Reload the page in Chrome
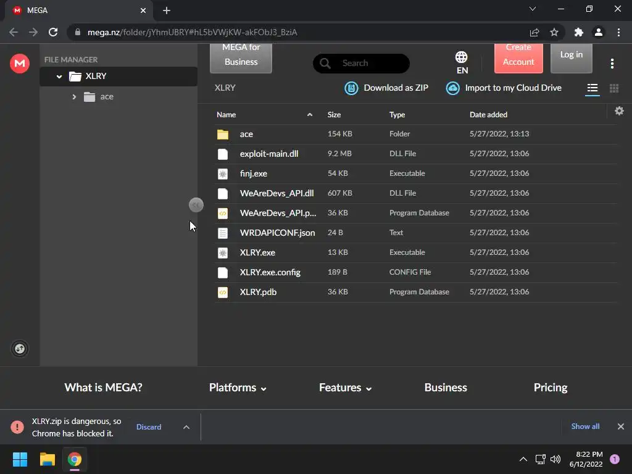632x474 pixels. (53, 32)
